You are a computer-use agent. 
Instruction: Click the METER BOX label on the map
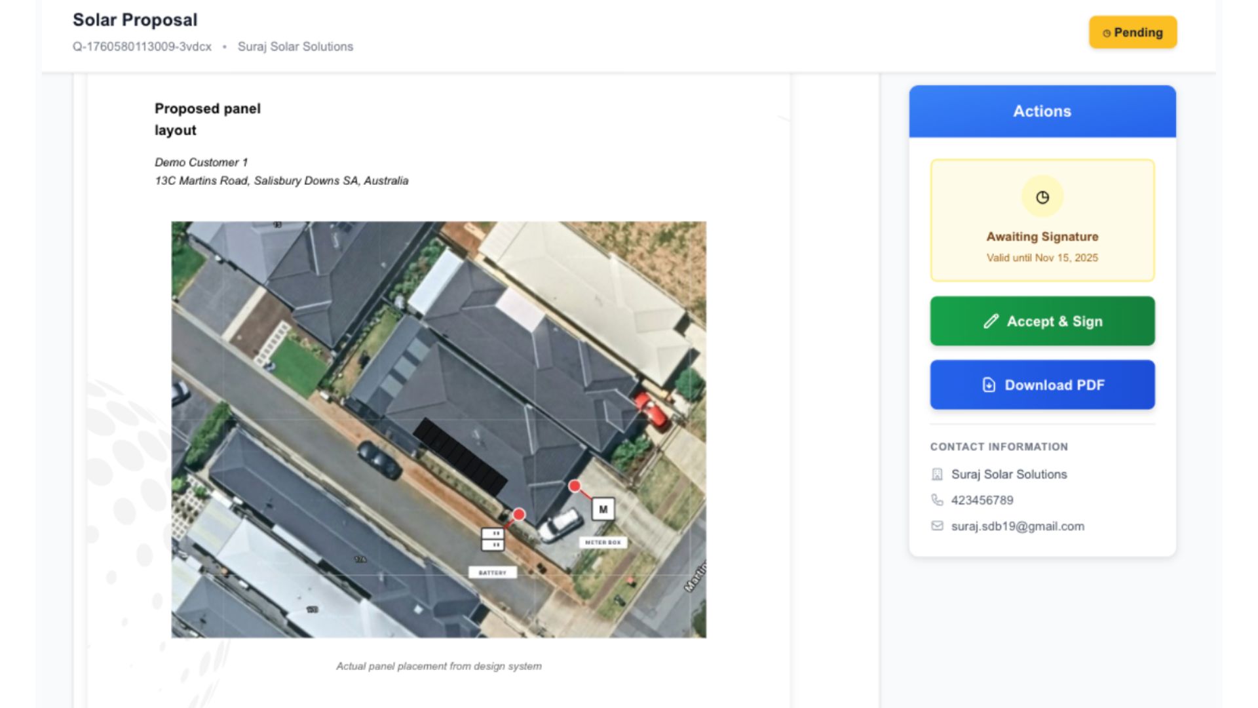603,542
